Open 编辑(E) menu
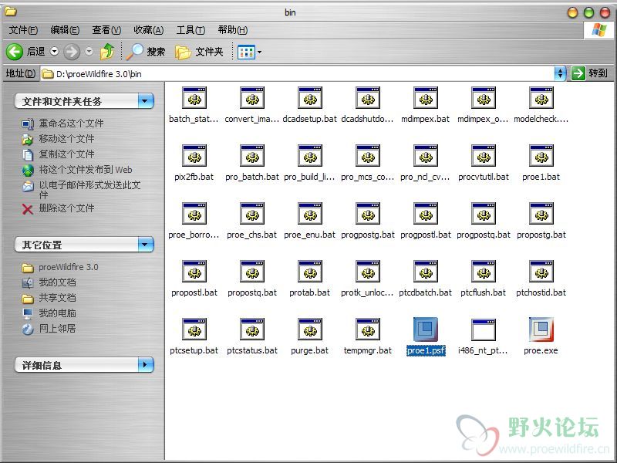Screen dimensions: 617x463 [x=65, y=30]
